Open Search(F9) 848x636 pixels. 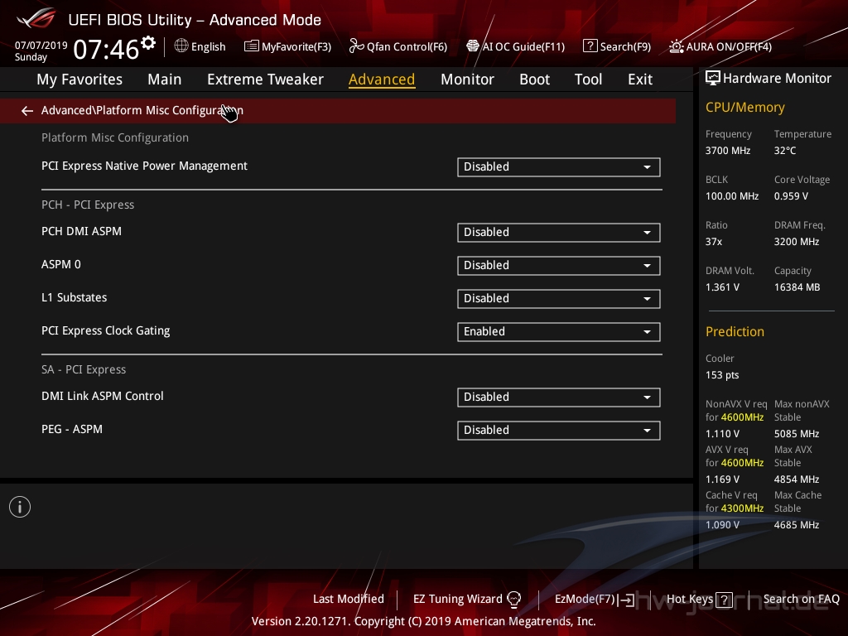[x=625, y=46]
